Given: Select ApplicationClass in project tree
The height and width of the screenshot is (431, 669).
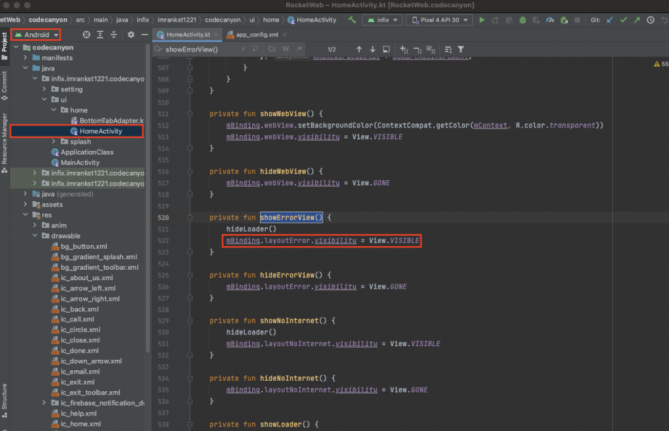Looking at the screenshot, I should 87,152.
